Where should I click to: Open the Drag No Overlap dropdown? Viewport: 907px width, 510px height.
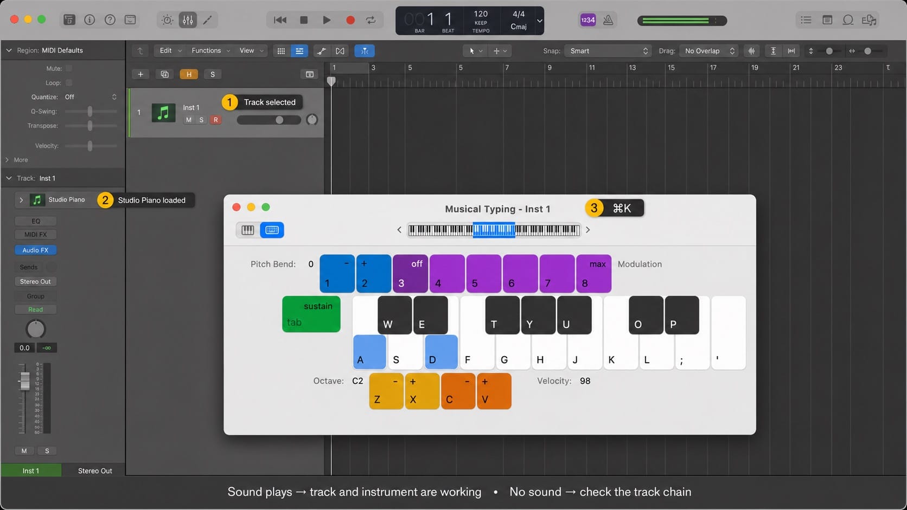[709, 51]
